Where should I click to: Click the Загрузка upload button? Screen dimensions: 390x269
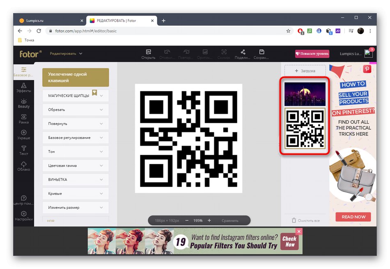305,71
